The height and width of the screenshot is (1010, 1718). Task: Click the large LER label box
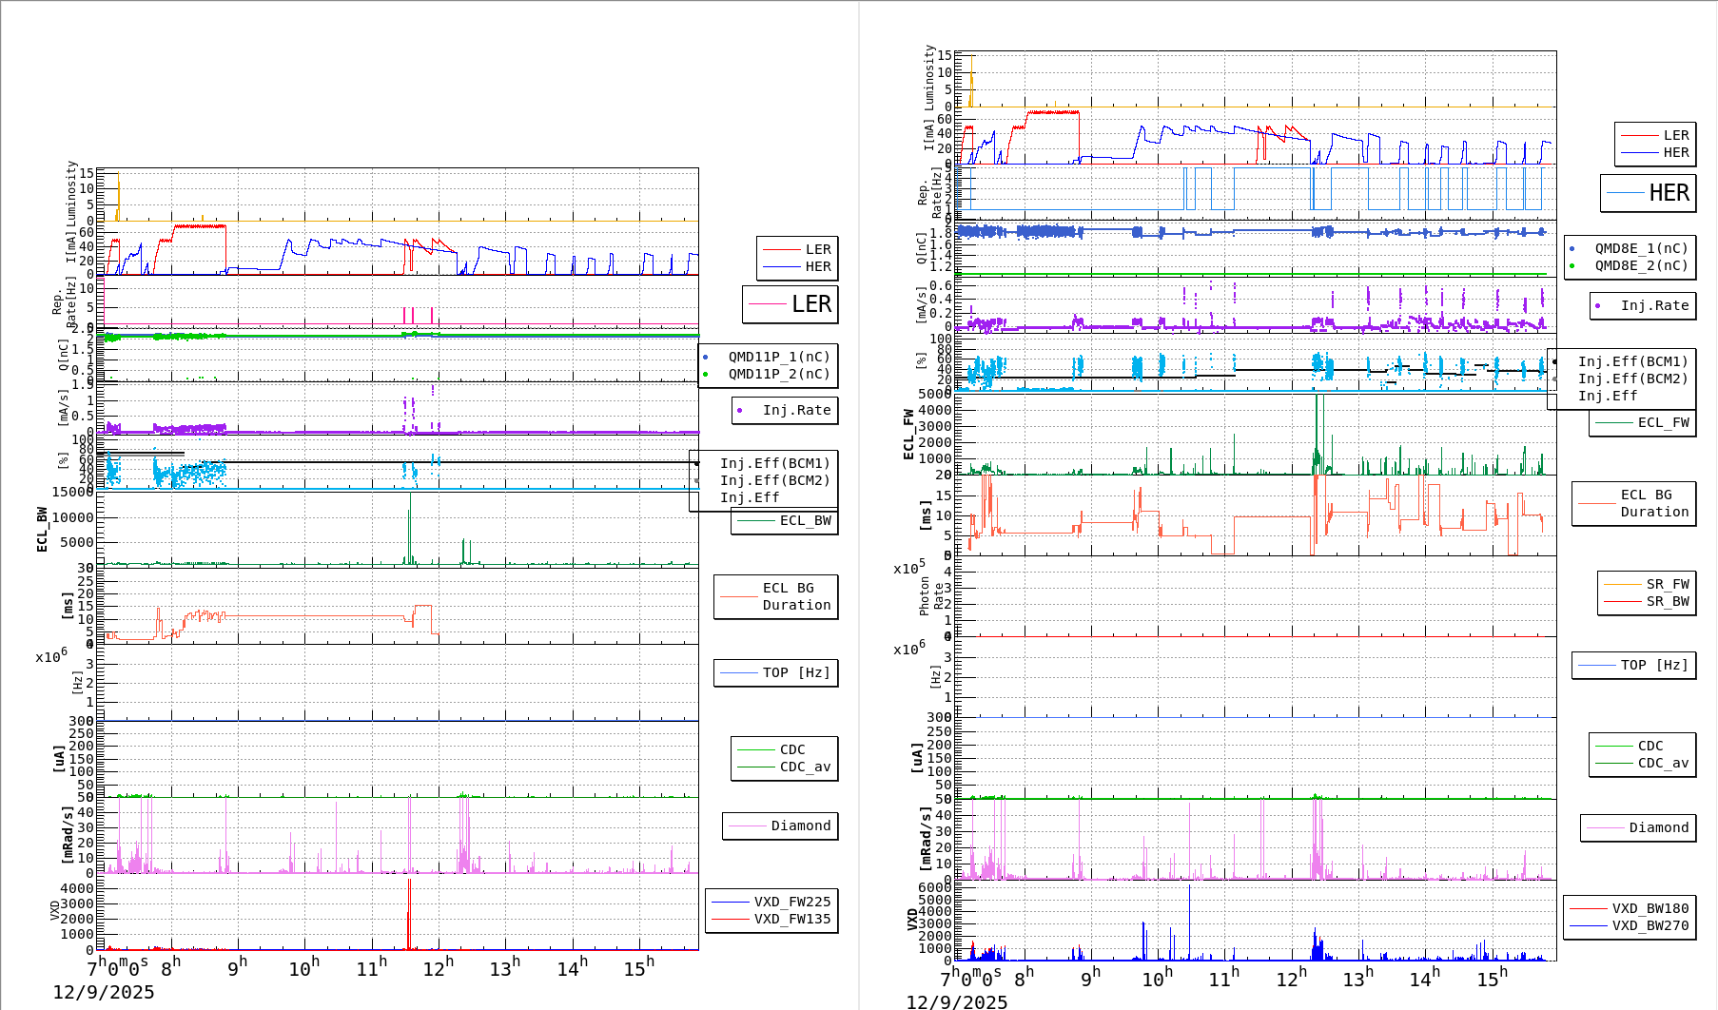pyautogui.click(x=790, y=304)
